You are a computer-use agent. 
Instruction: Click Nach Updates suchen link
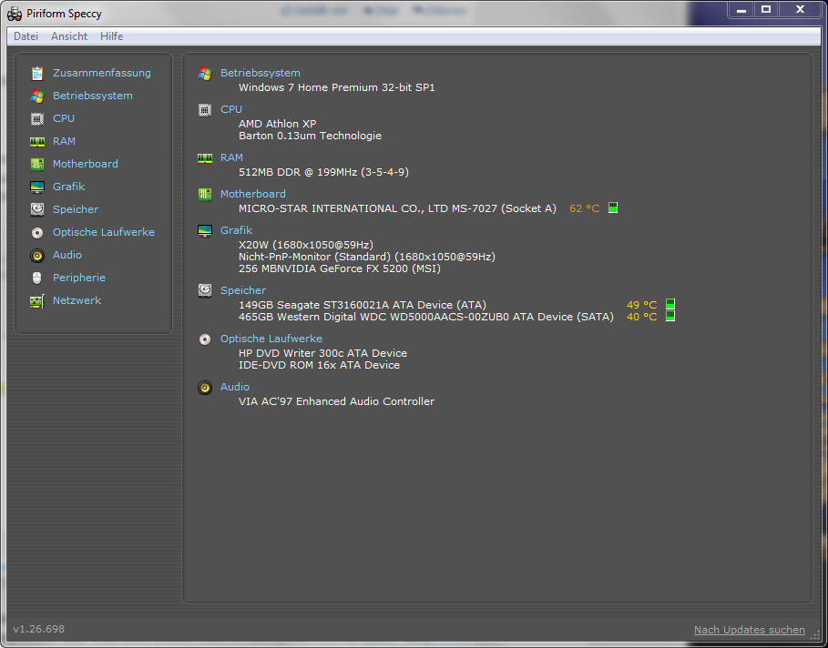(750, 630)
